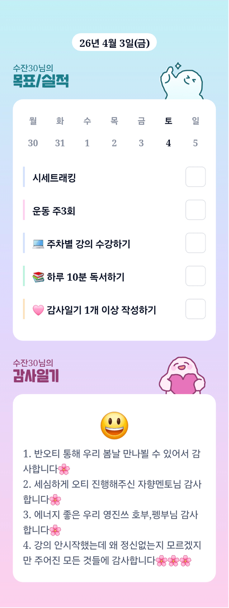Tick the 주차별 강의 수강하기 checkbox

[x=195, y=243]
